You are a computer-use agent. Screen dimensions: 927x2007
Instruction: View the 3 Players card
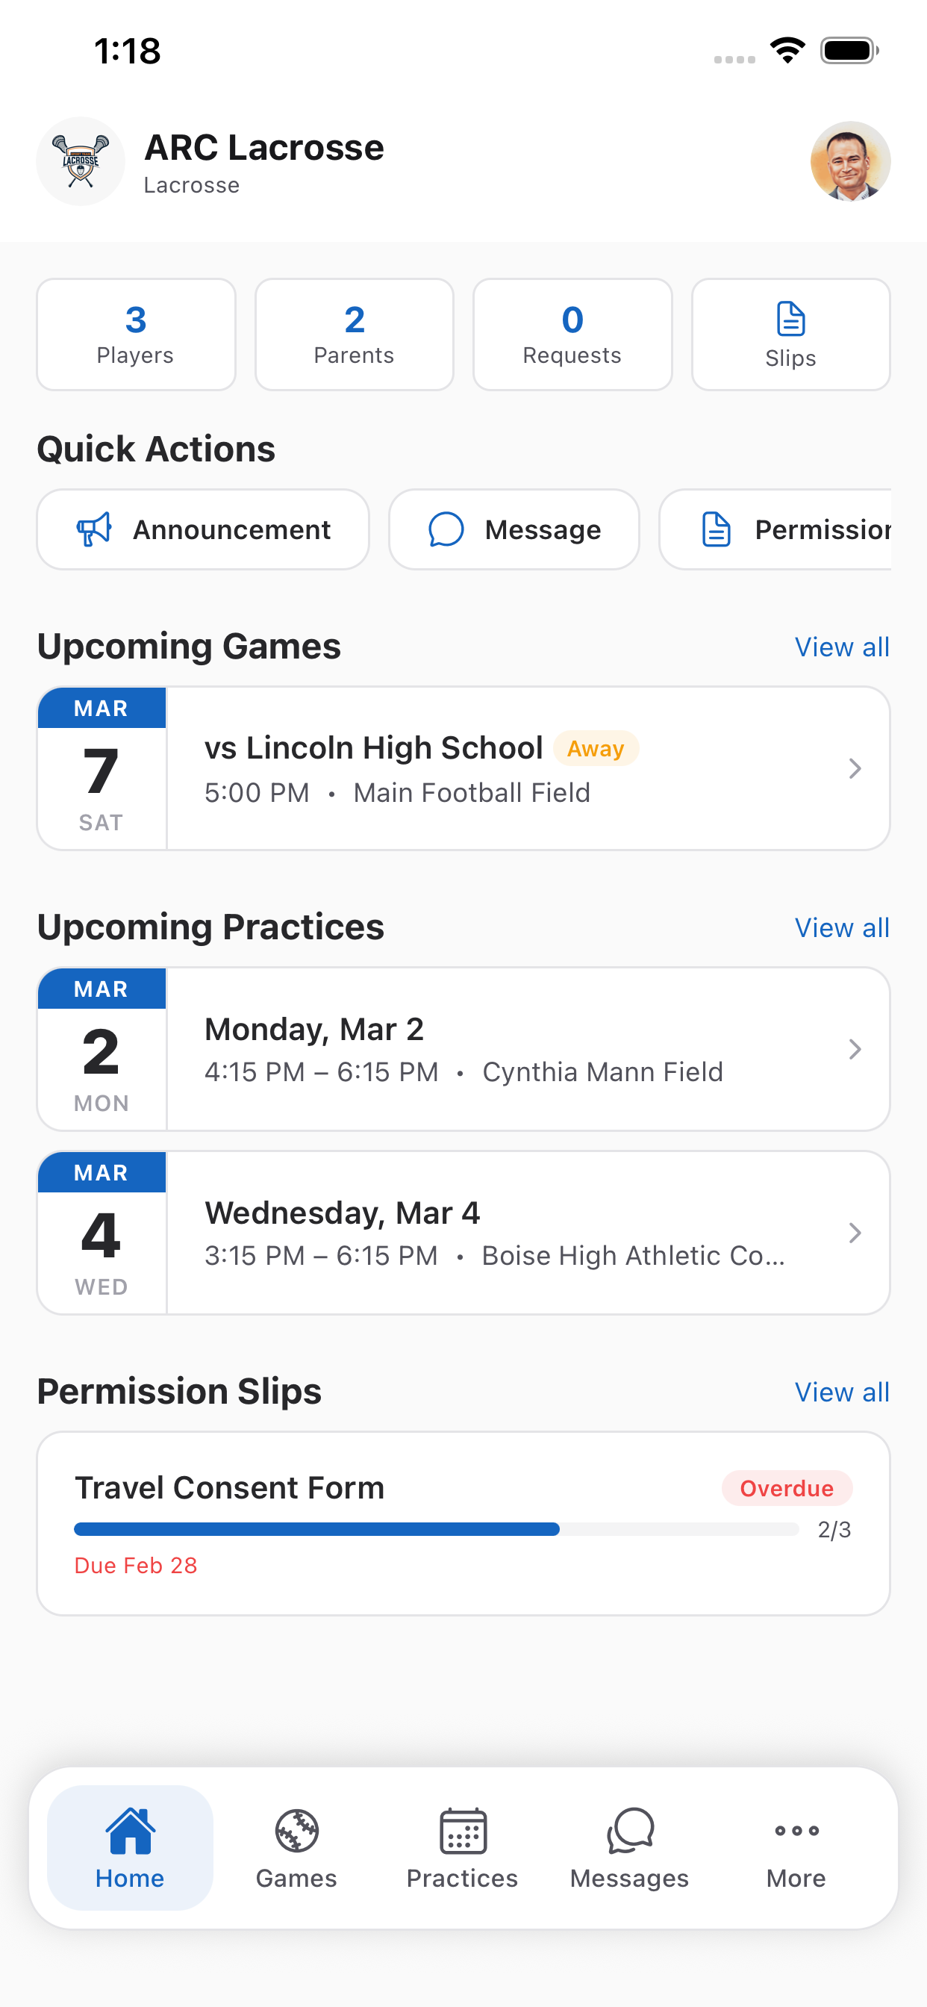pyautogui.click(x=136, y=334)
